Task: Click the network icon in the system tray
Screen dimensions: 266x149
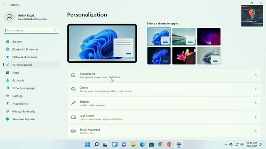Action: [x=236, y=144]
